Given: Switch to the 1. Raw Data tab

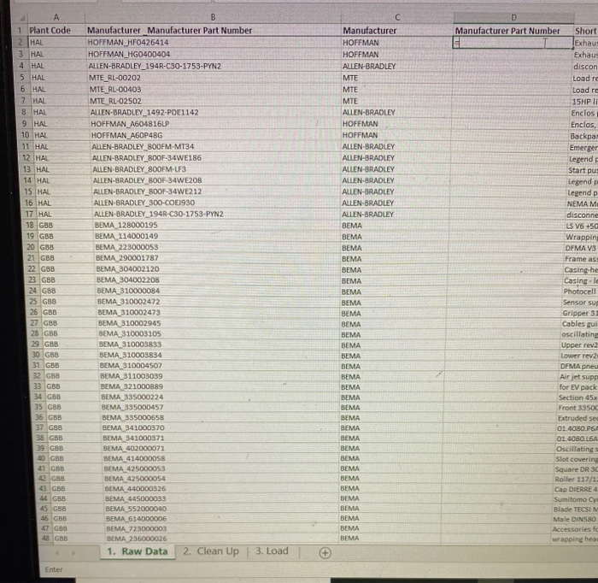Looking at the screenshot, I should tap(138, 551).
